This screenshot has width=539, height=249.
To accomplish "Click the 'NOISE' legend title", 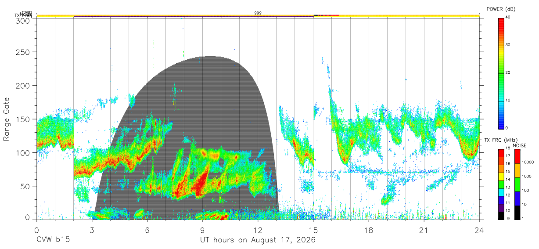I will coord(519,145).
